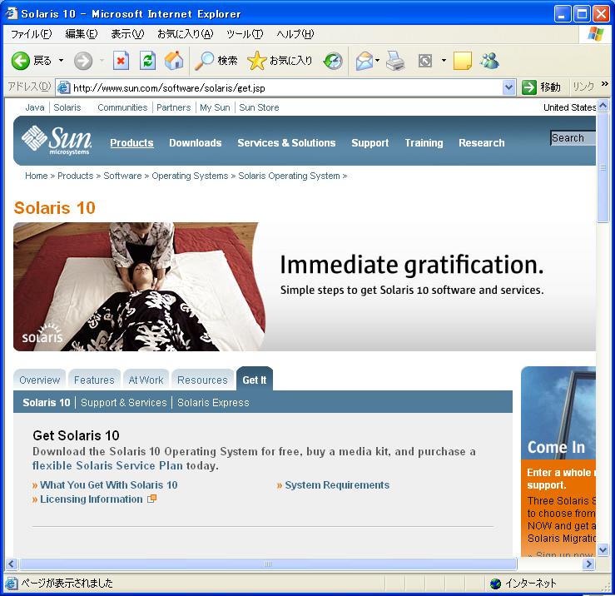Open the お気に入り(A) menu
615x596 pixels.
185,34
